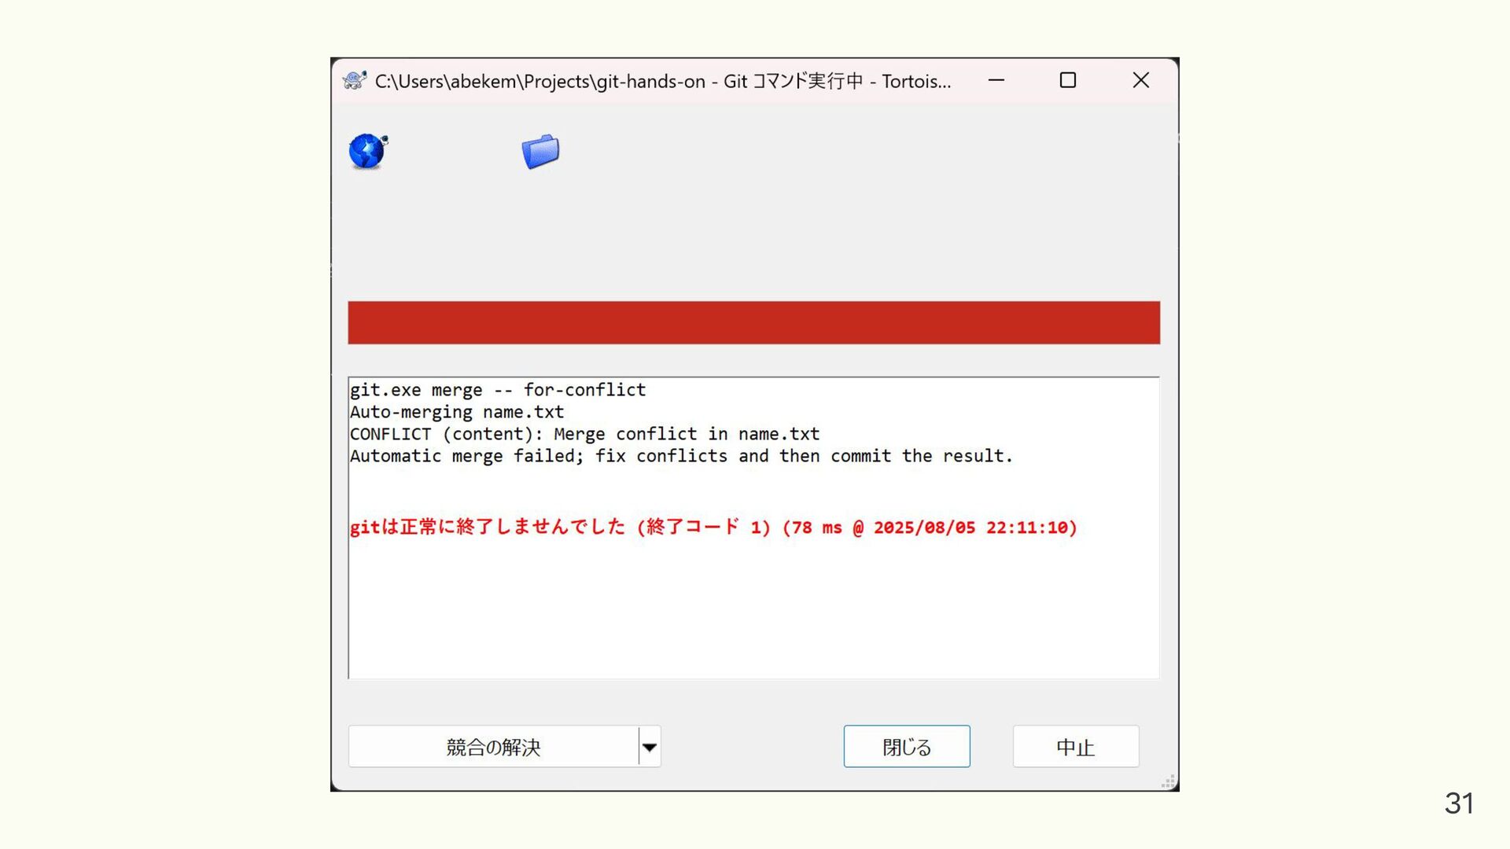
Task: Minimize the Git command window
Action: pyautogui.click(x=996, y=80)
